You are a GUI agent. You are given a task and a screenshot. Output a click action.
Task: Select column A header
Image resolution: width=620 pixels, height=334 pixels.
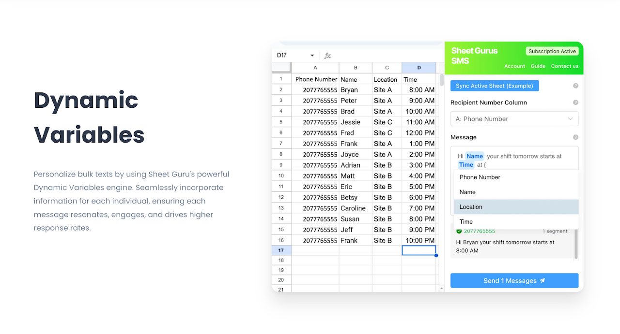(x=315, y=68)
